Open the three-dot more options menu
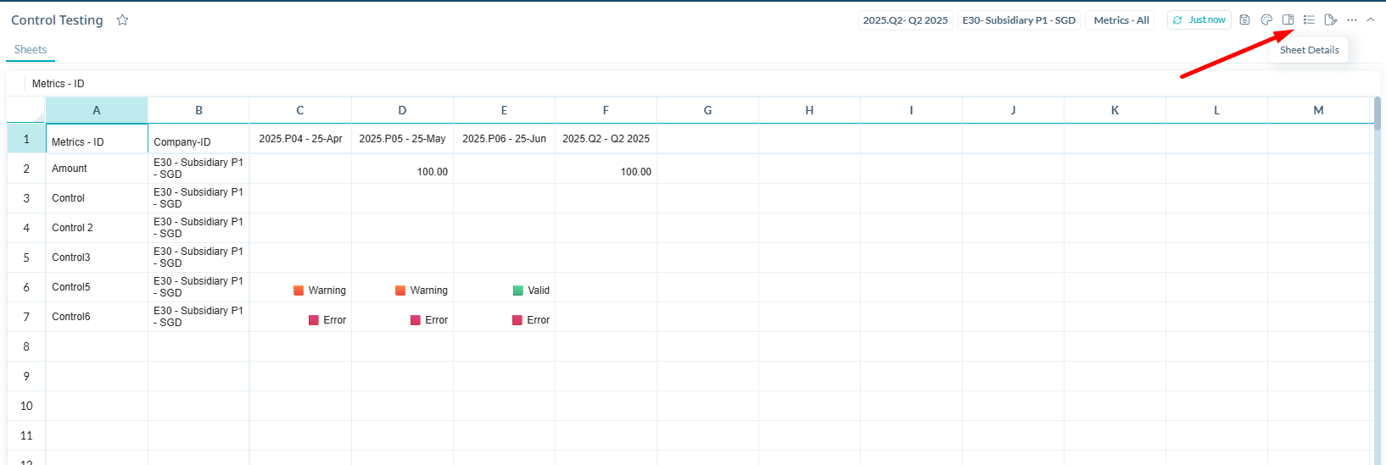Viewport: 1386px width, 465px height. pos(1351,19)
